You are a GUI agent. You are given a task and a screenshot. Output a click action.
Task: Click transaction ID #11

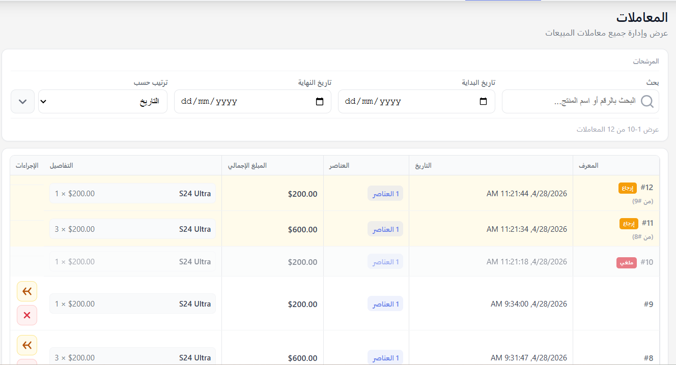[647, 223]
